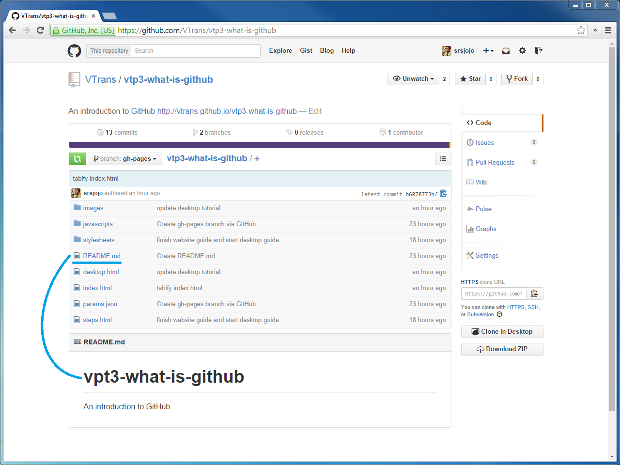This screenshot has height=465, width=620.
Task: Open repository Settings
Action: point(487,255)
